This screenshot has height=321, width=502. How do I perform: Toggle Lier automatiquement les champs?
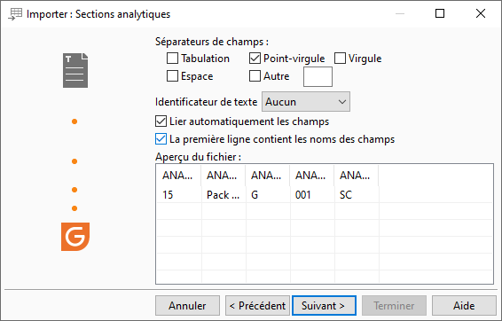tap(161, 121)
